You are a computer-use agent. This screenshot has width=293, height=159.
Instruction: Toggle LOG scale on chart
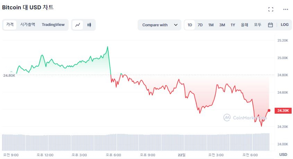coord(285,25)
